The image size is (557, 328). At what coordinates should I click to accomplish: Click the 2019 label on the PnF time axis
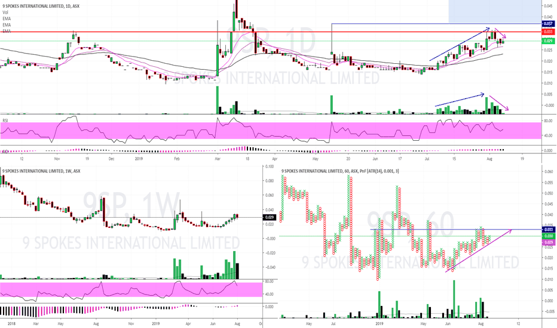380,324
